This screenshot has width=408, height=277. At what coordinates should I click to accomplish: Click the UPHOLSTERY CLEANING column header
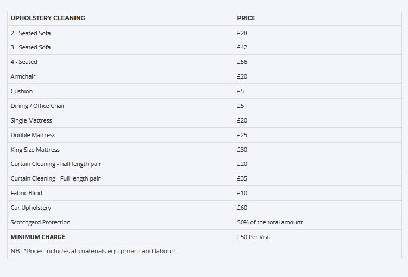pos(48,18)
